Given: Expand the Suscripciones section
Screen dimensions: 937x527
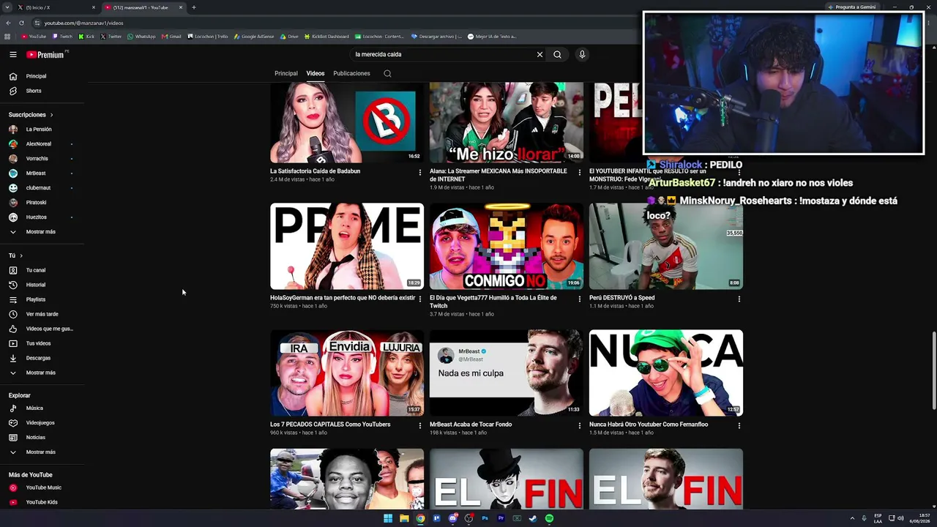Looking at the screenshot, I should [x=31, y=115].
